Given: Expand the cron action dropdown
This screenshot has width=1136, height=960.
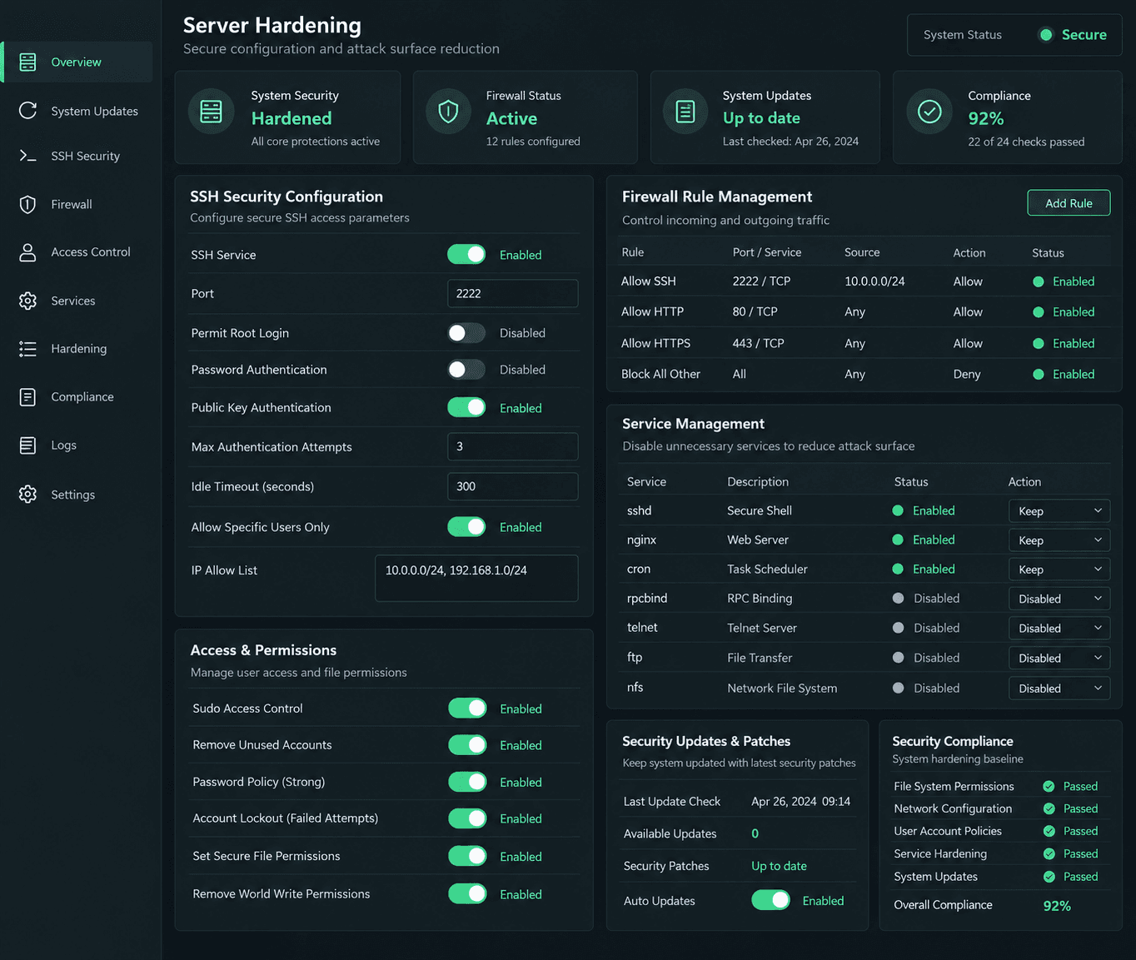Looking at the screenshot, I should tap(1059, 570).
